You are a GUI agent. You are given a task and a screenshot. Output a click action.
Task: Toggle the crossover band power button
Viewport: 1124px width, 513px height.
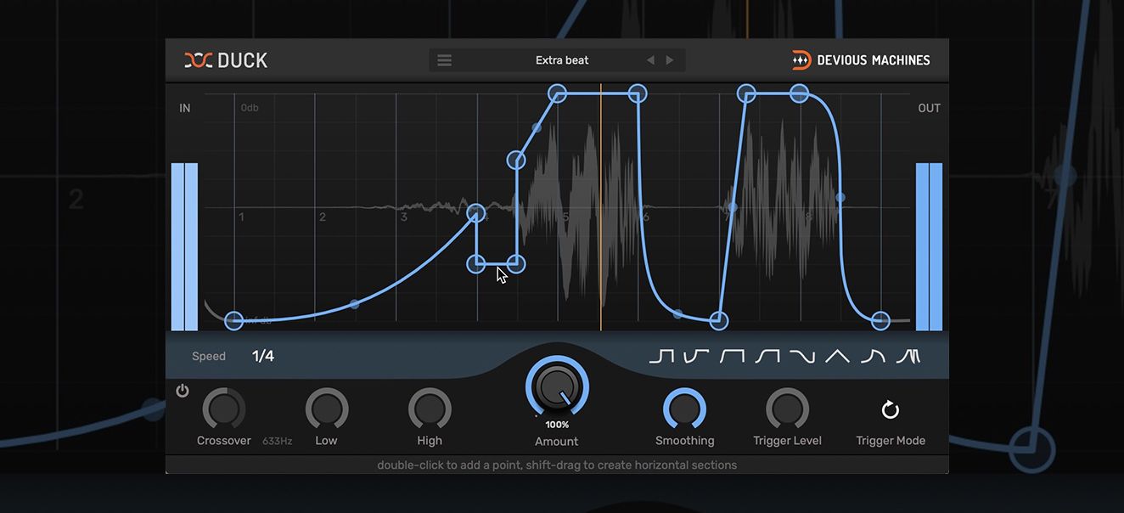click(x=183, y=391)
